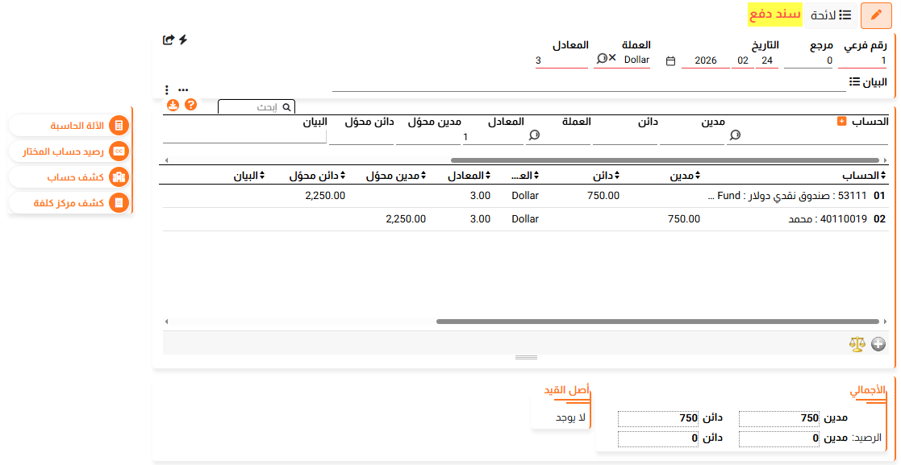Image resolution: width=901 pixels, height=465 pixels.
Task: Click the grey add-row plus icon
Action: [878, 344]
